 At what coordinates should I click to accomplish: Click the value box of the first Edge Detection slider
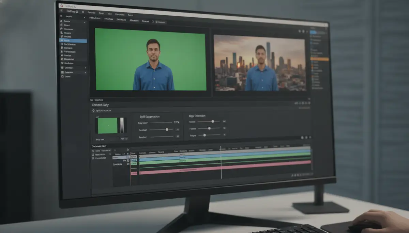[224, 121]
